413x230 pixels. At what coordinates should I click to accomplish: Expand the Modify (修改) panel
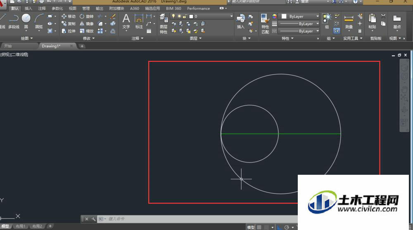[88, 38]
